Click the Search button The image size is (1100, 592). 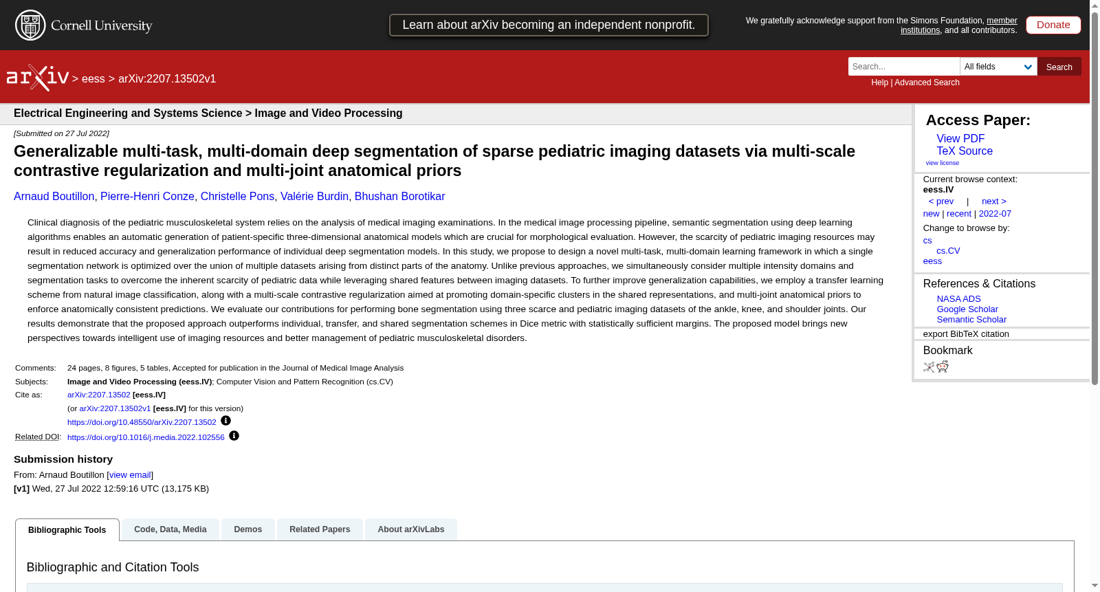click(1059, 67)
